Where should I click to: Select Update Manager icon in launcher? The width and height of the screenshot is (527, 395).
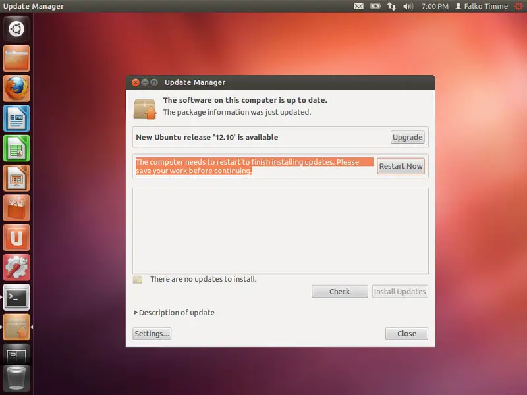click(x=16, y=327)
